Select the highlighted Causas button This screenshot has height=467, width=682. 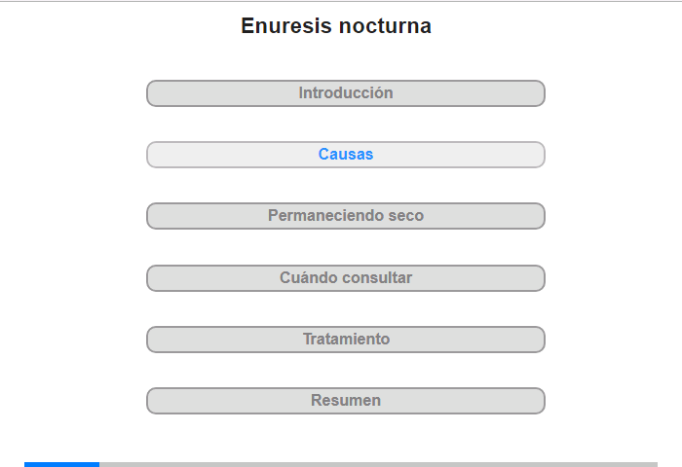(x=346, y=155)
